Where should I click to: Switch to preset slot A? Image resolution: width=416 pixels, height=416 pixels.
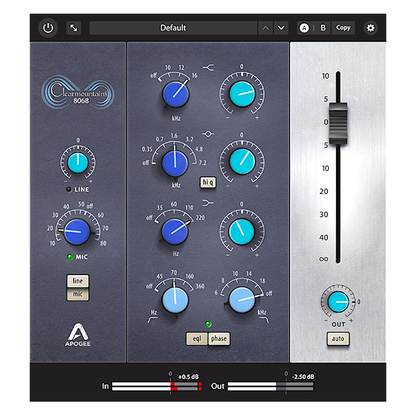tap(305, 28)
